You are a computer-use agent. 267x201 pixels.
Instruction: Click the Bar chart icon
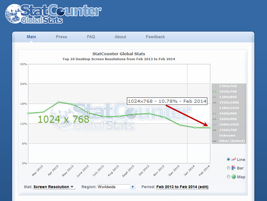[234, 168]
